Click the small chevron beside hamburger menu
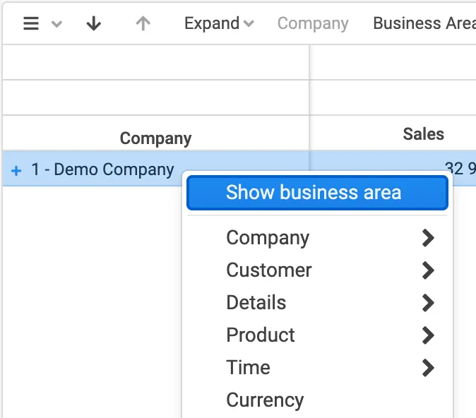Image resolution: width=476 pixels, height=418 pixels. 57,24
